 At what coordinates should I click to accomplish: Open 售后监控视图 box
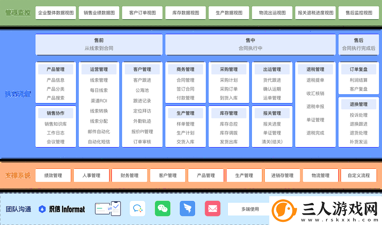359,13
